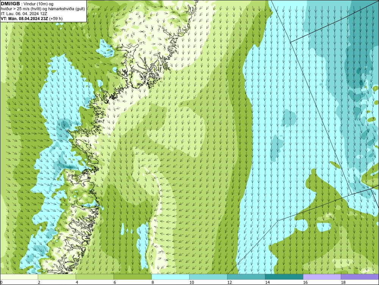Click the 10–12 m/s legend swatch
379x285 pixels.
(x=208, y=277)
